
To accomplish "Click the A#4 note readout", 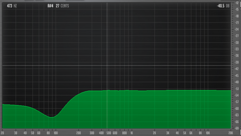I will click(50, 6).
